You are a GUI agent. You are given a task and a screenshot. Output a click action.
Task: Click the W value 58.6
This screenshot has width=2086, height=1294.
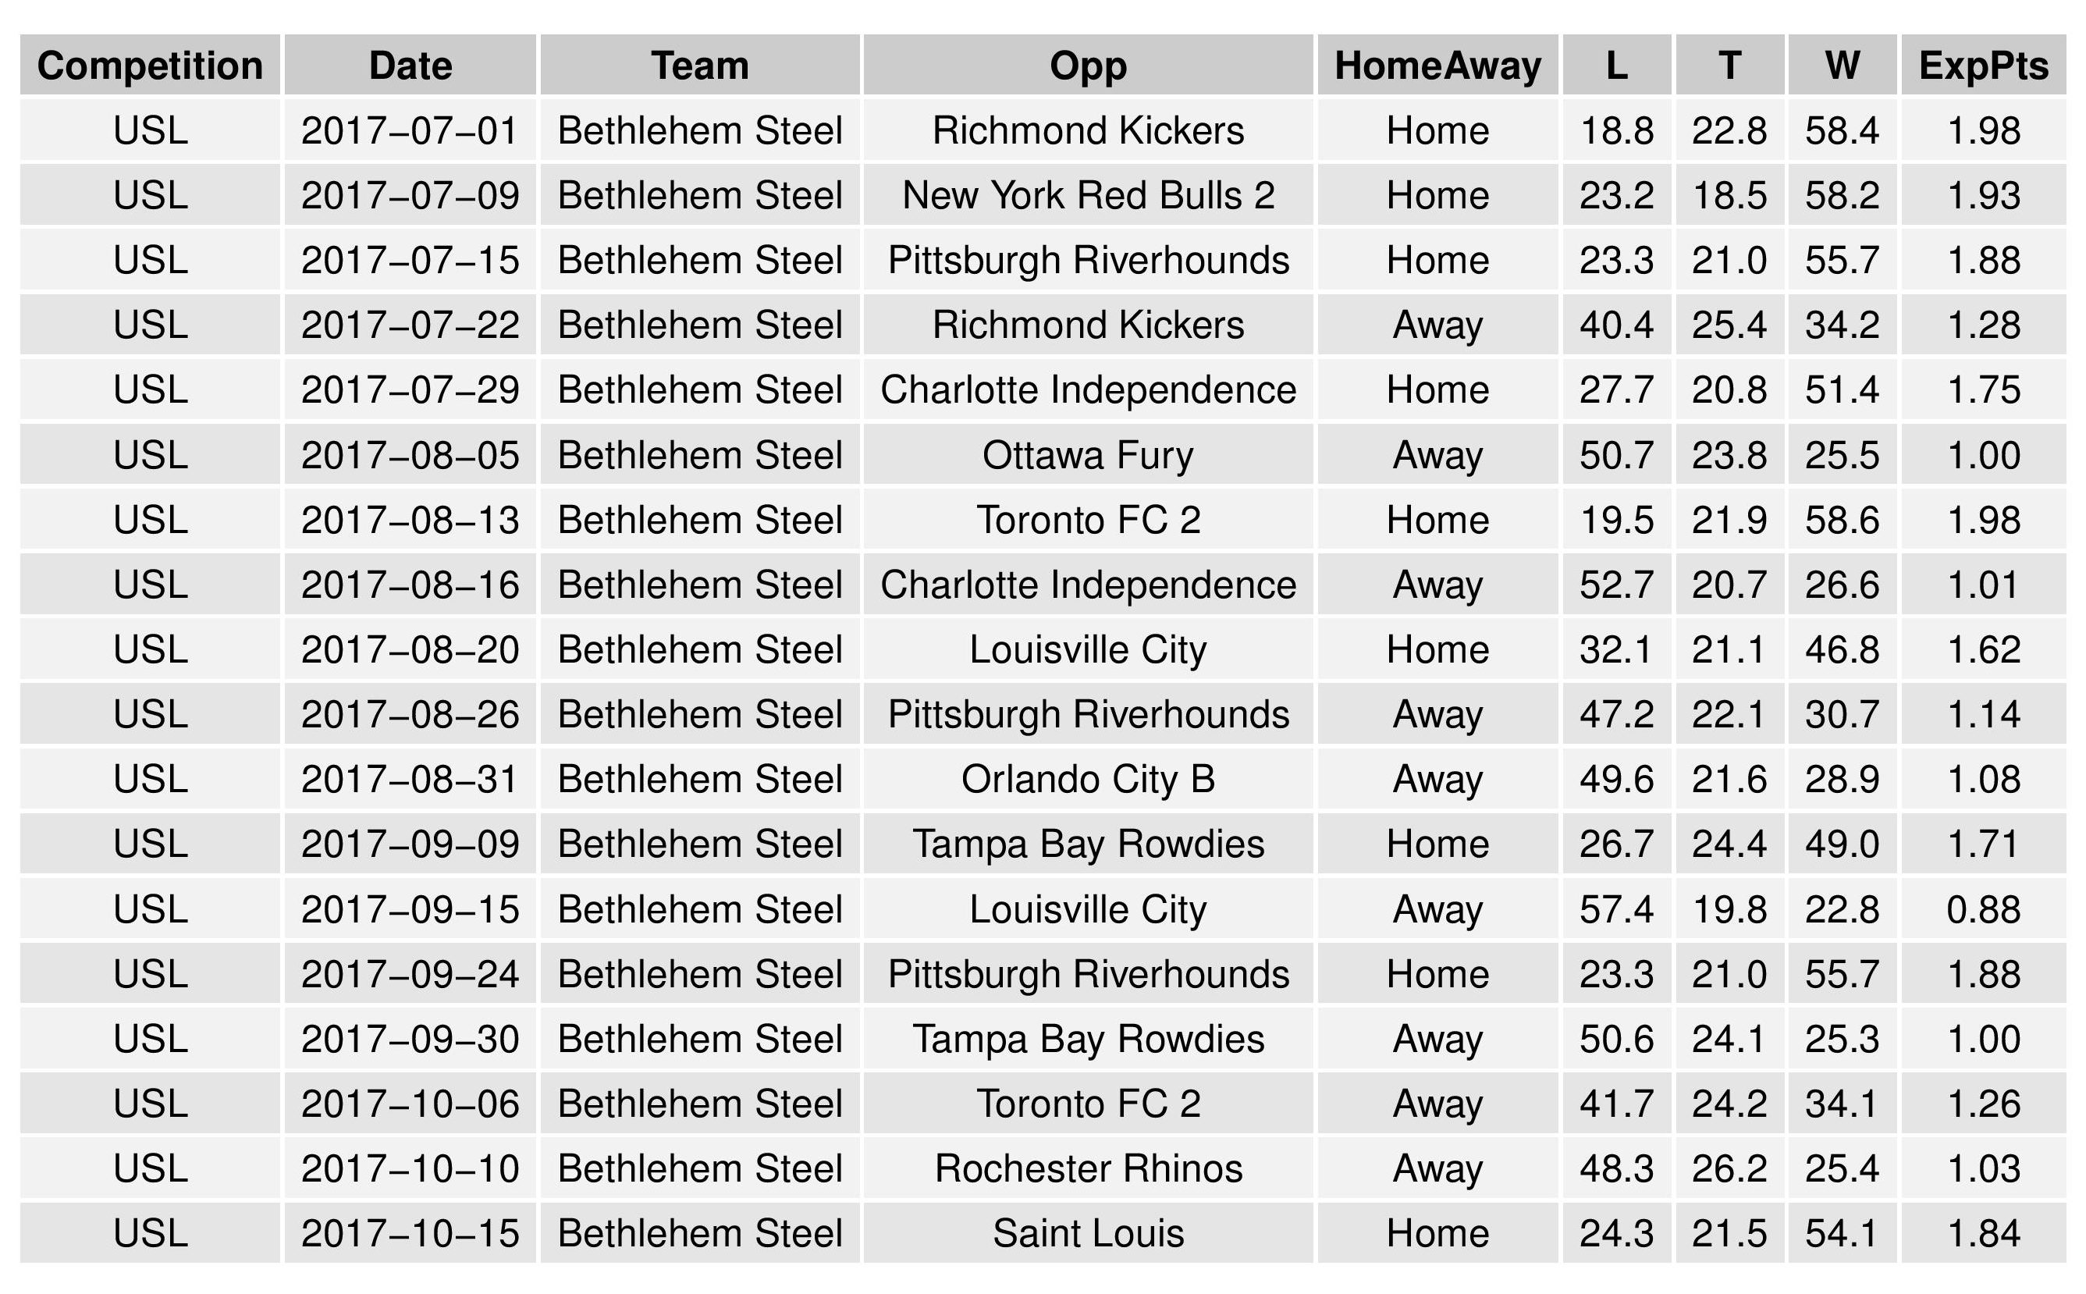click(1841, 521)
